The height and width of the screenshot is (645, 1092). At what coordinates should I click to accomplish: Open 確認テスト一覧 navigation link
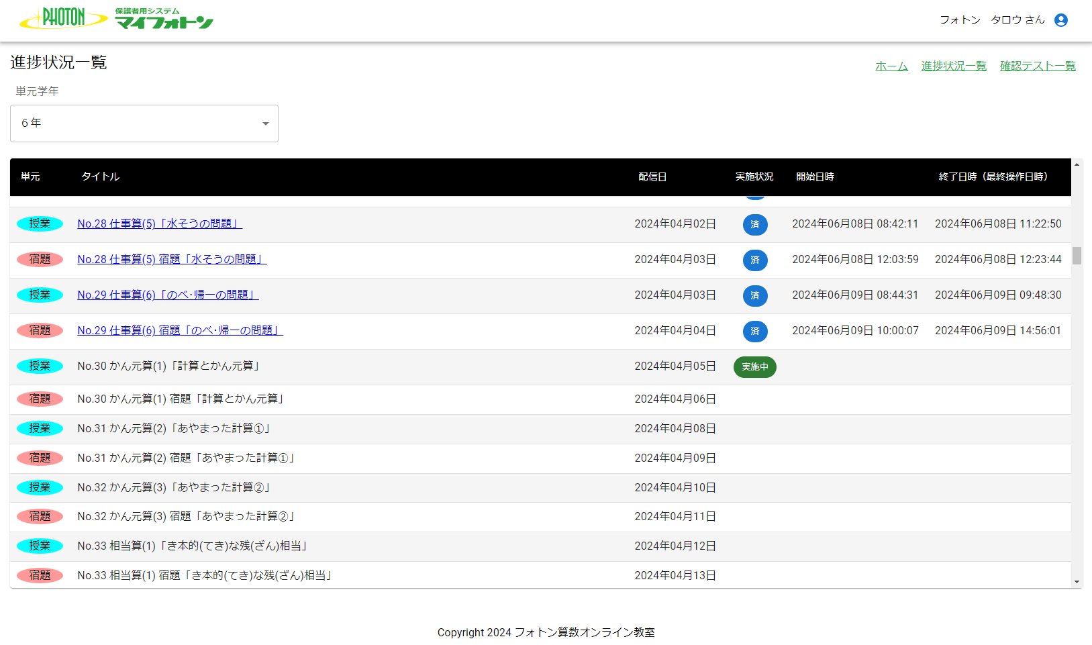[x=1038, y=66]
